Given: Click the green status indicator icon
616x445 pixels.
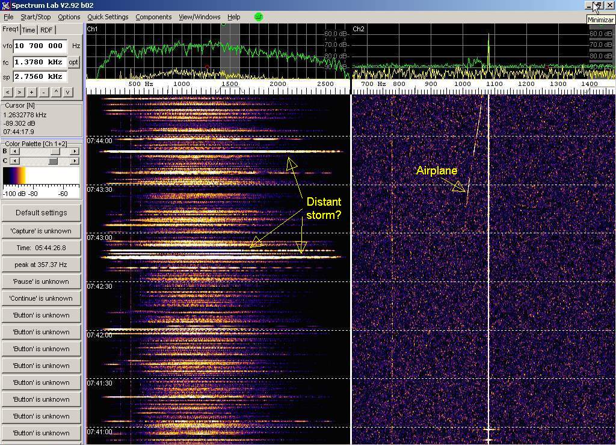Looking at the screenshot, I should coord(259,17).
